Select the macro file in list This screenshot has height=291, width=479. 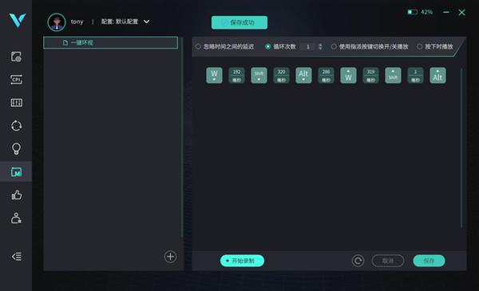click(111, 43)
